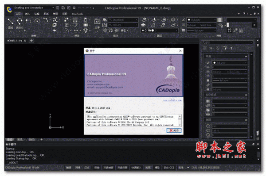
Task: Click the match properties brush icon
Action: tap(235, 31)
